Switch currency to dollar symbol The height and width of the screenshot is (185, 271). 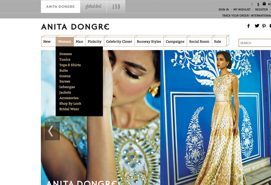[258, 4]
